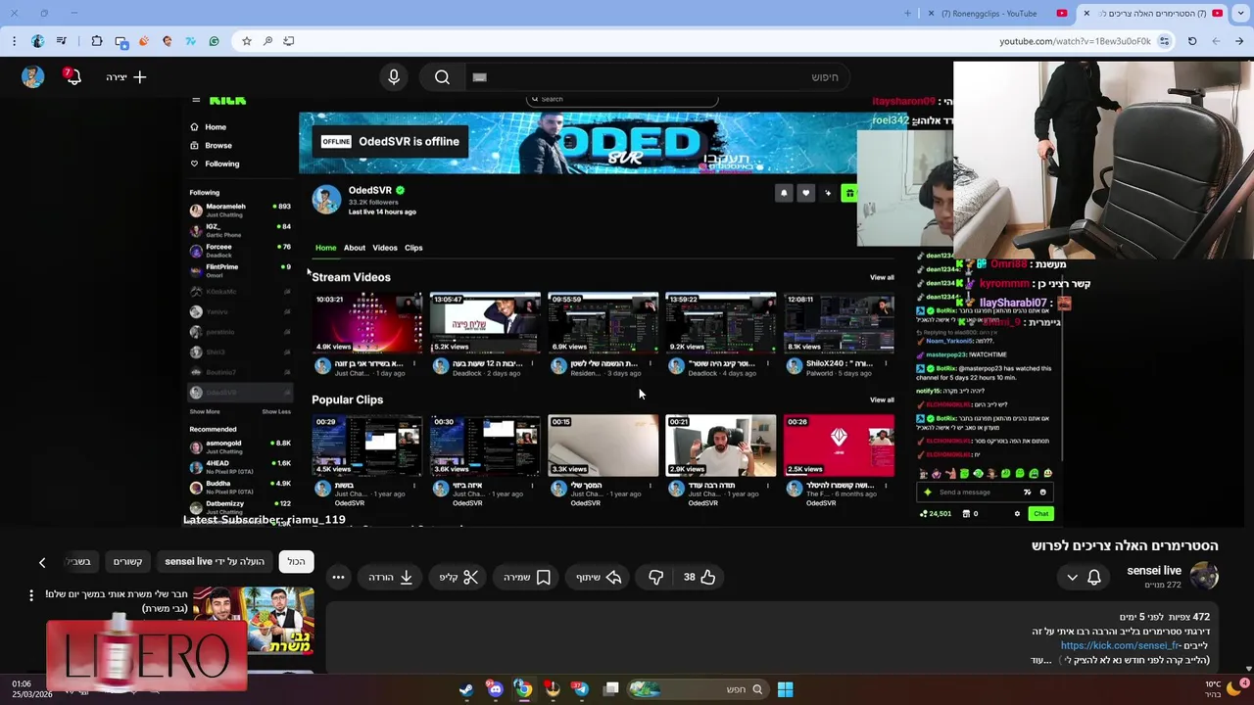The width and height of the screenshot is (1254, 705).
Task: Open sensei live channel avatar
Action: pos(1204,577)
